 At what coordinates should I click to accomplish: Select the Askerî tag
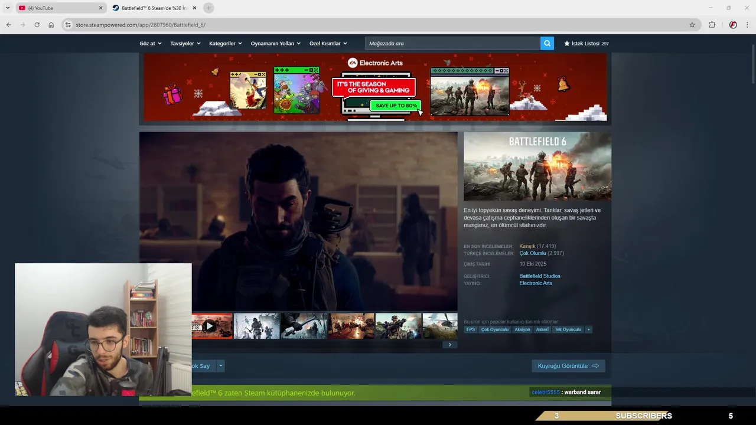tap(542, 329)
